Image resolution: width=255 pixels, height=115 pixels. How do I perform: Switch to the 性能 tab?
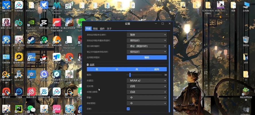(88, 29)
